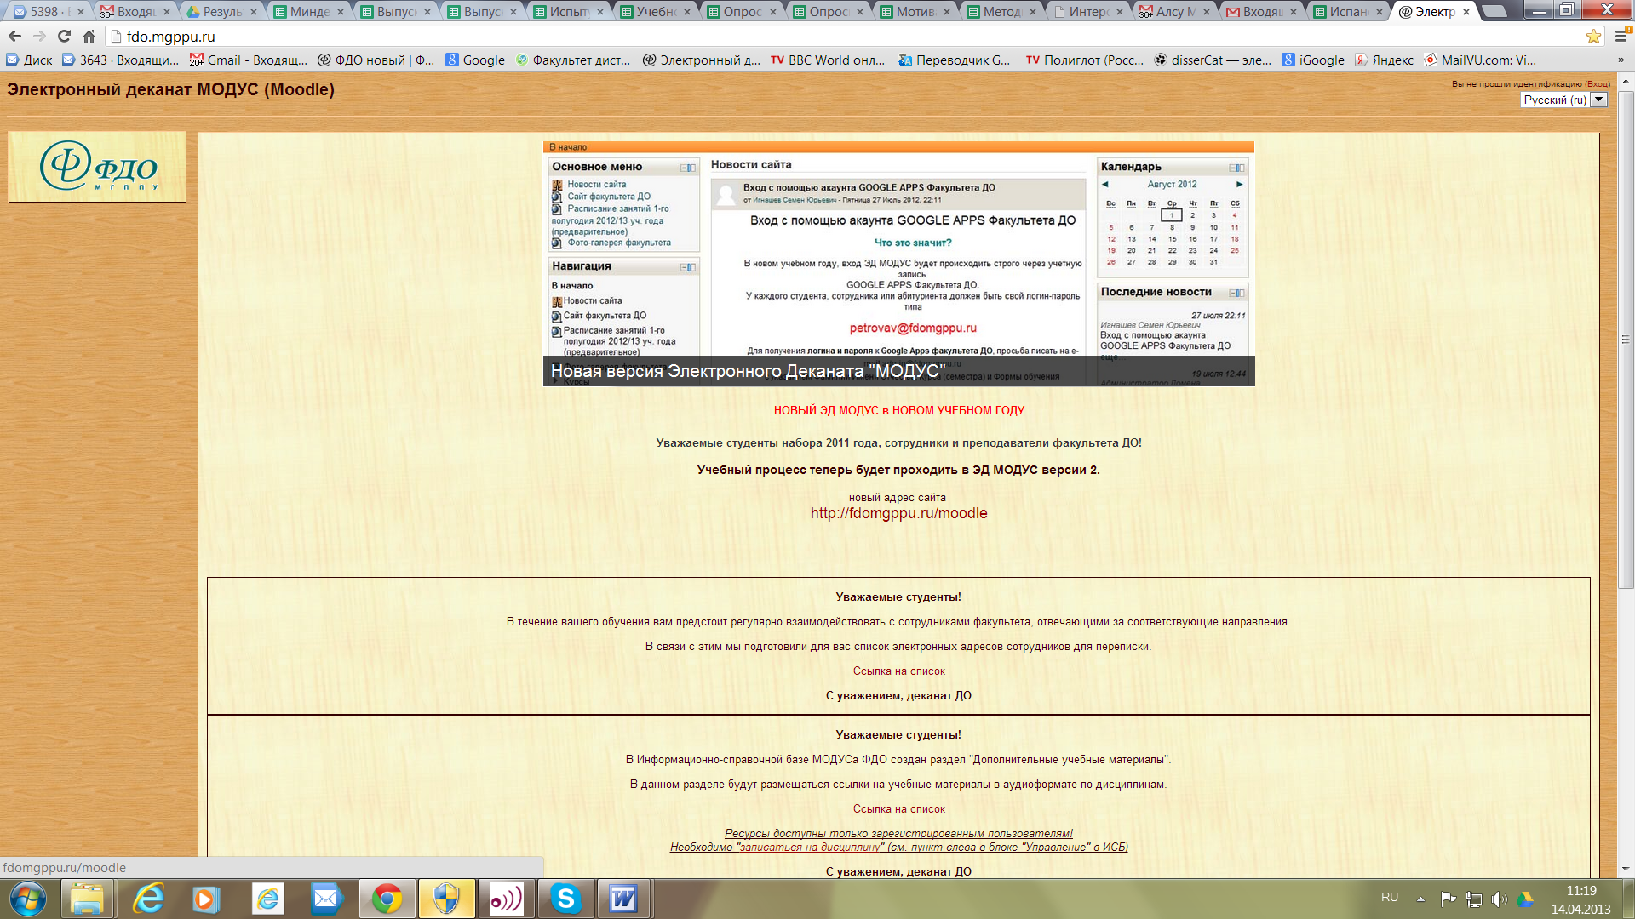Open the Диск bookmark

click(29, 60)
